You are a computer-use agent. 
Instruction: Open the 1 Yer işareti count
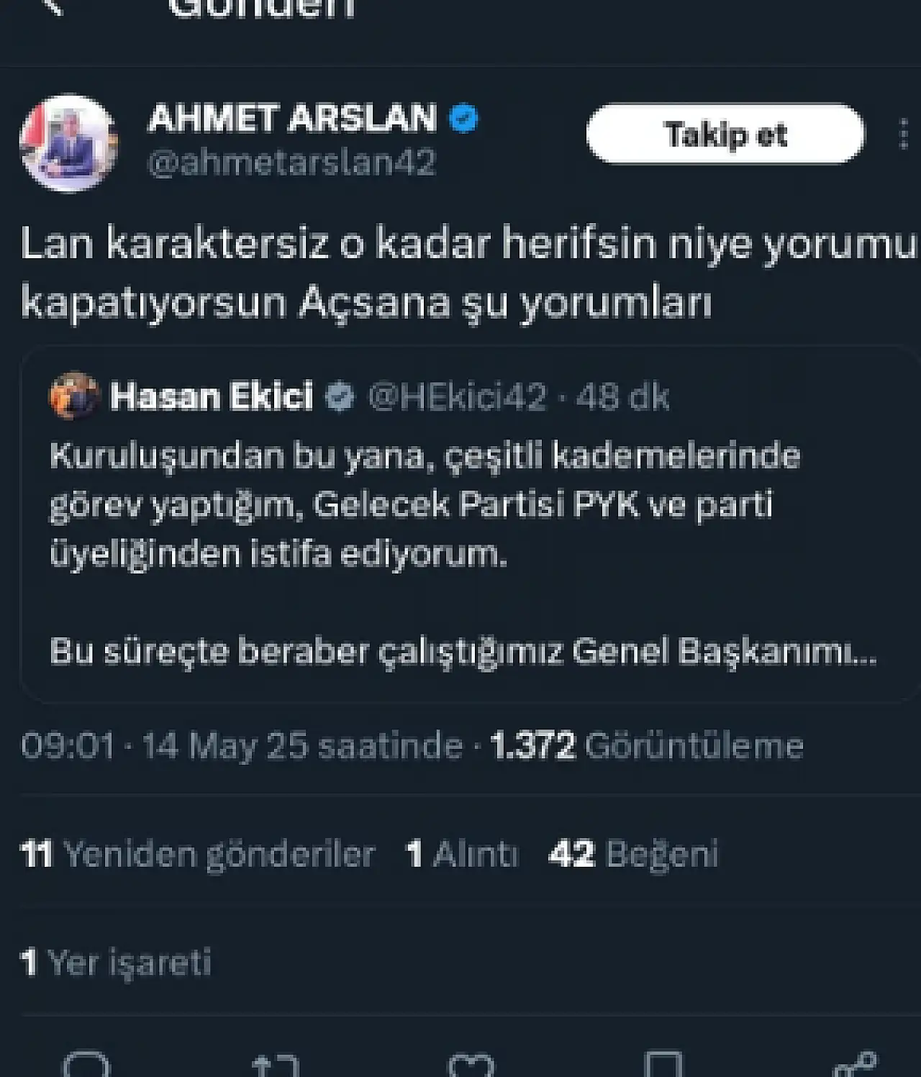(x=116, y=962)
